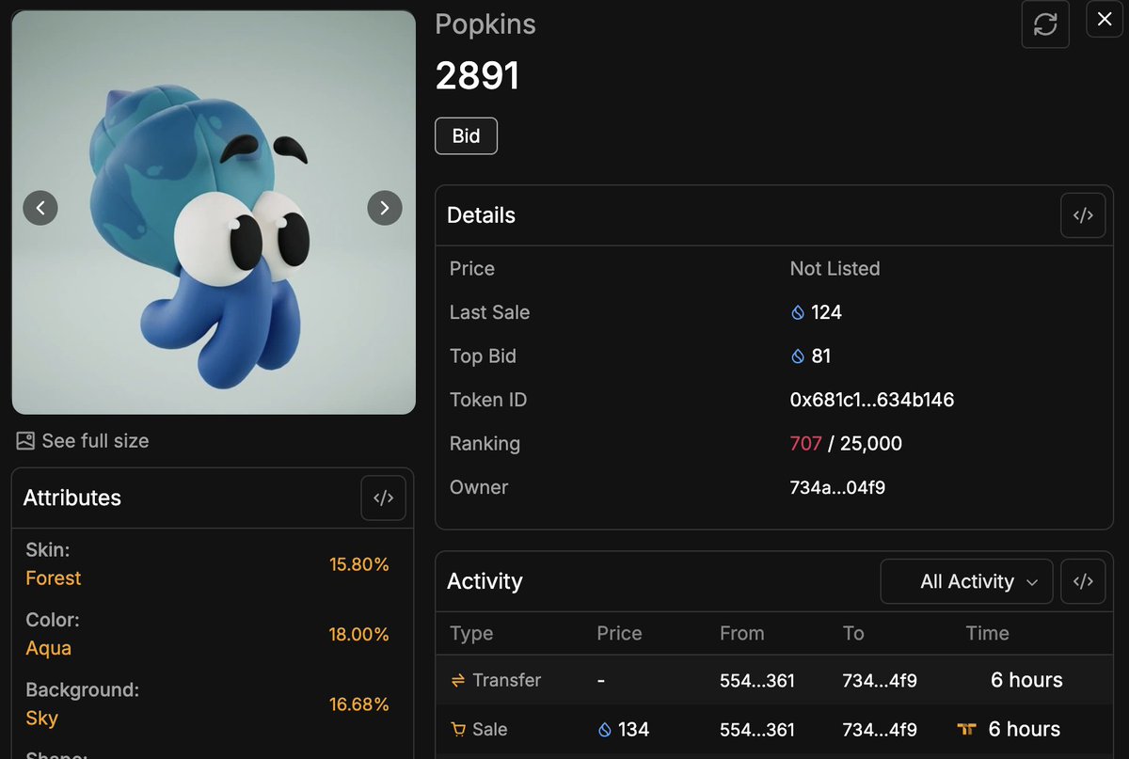Click the Sui droplet icon next to 124
Screen dimensions: 1129x759
(x=798, y=313)
